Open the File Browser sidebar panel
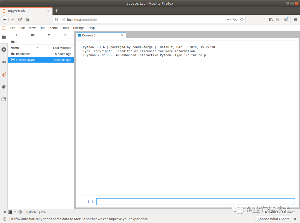This screenshot has width=300, height=223. click(x=4, y=37)
